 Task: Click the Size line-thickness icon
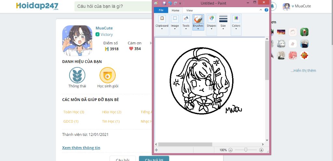(x=223, y=19)
